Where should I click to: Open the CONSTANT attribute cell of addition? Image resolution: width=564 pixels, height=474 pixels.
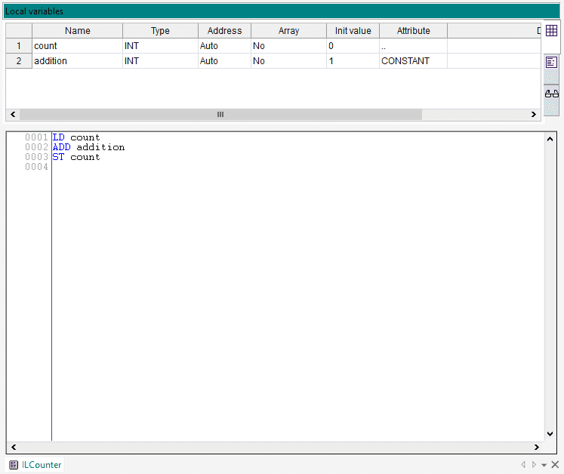pyautogui.click(x=413, y=61)
